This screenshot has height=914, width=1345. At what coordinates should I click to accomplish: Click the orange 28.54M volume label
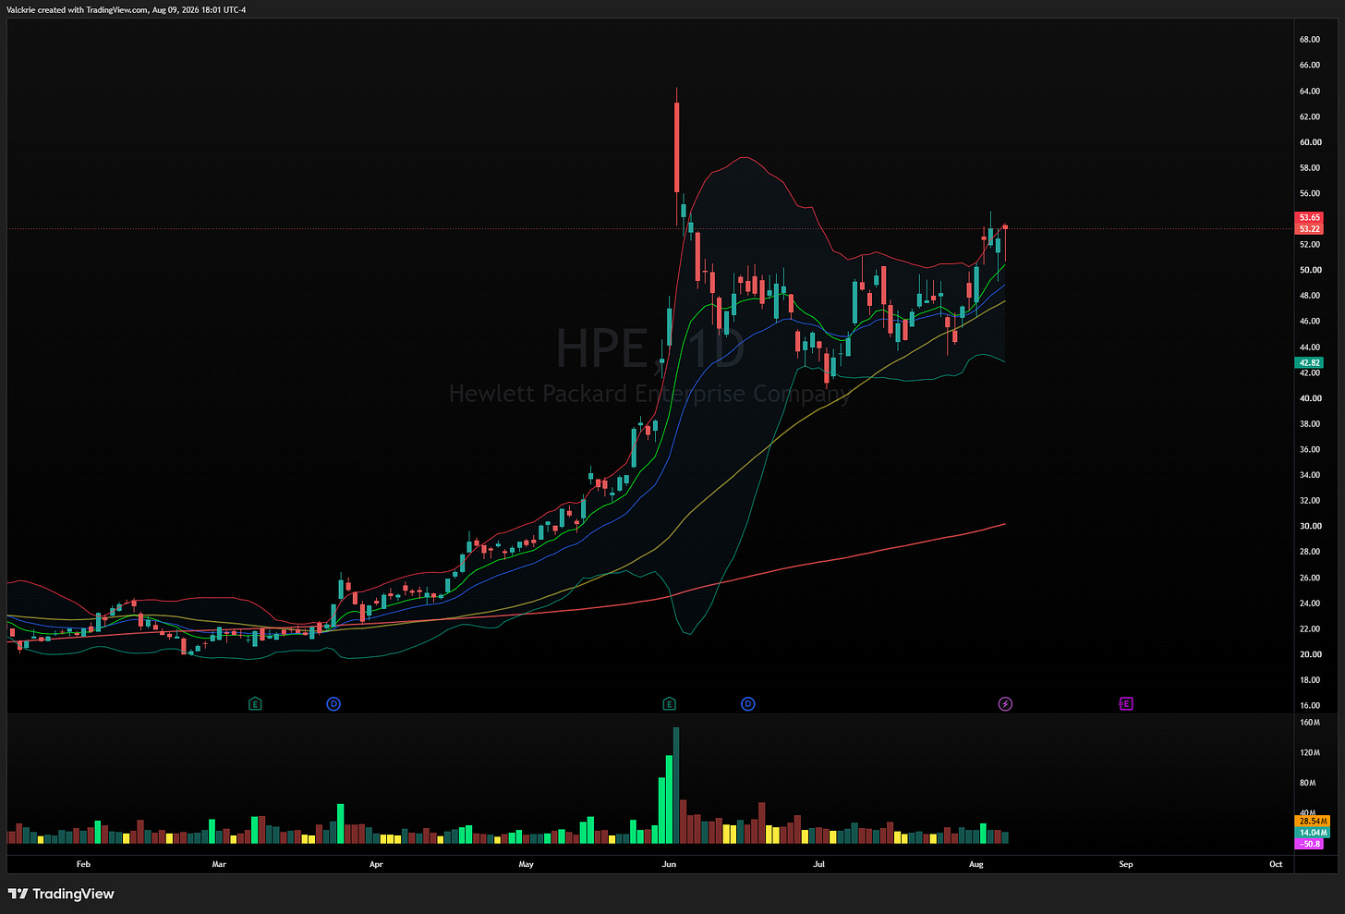tap(1313, 821)
